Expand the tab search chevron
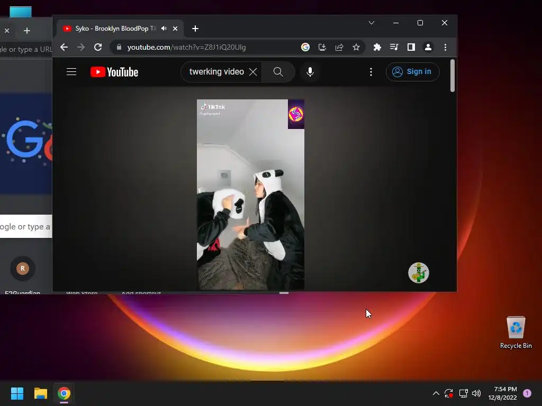The image size is (542, 406). tap(372, 23)
